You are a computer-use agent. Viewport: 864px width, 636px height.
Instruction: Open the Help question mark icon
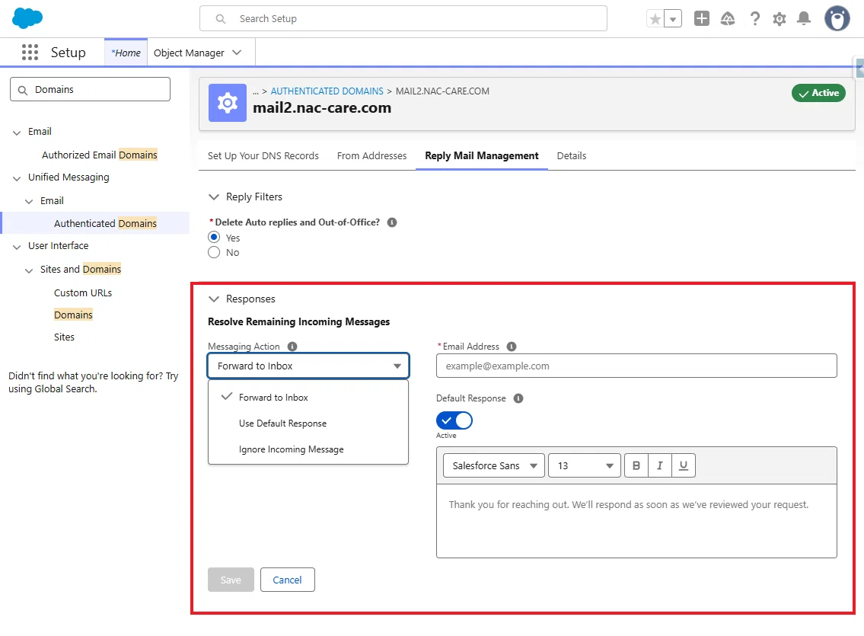click(755, 19)
